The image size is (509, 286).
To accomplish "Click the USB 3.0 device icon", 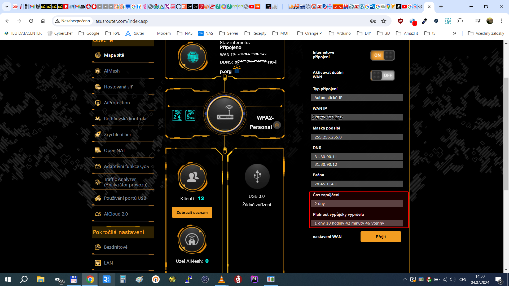I will pyautogui.click(x=257, y=176).
